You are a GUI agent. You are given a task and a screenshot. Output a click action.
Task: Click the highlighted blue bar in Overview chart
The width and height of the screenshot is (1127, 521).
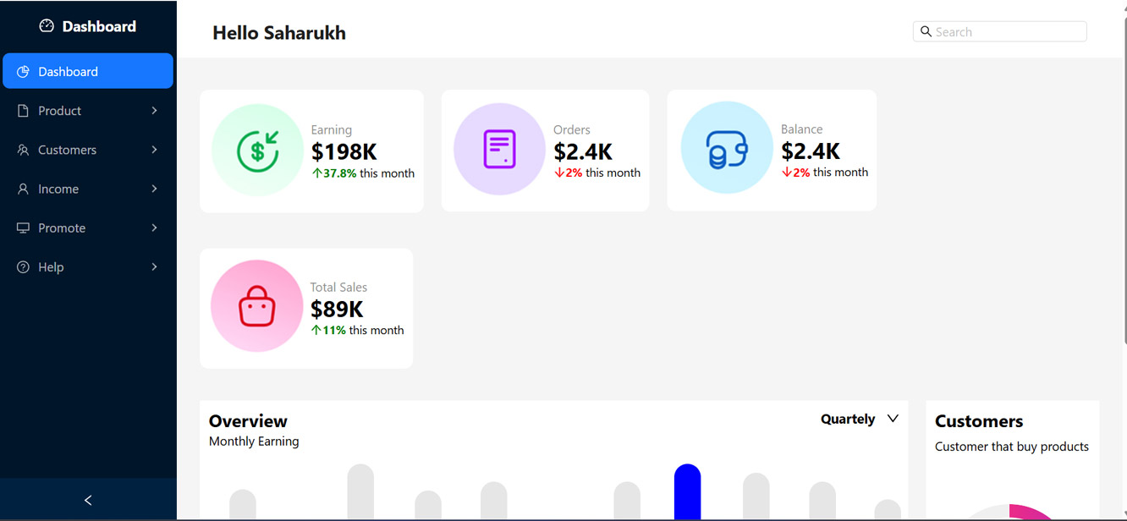point(687,491)
